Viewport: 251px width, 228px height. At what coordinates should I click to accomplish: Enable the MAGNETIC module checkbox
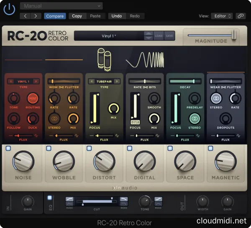pos(210,148)
